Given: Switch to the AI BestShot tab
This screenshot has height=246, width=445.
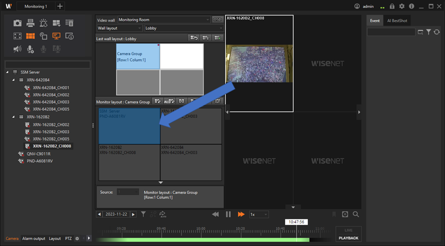Looking at the screenshot, I should click(397, 21).
